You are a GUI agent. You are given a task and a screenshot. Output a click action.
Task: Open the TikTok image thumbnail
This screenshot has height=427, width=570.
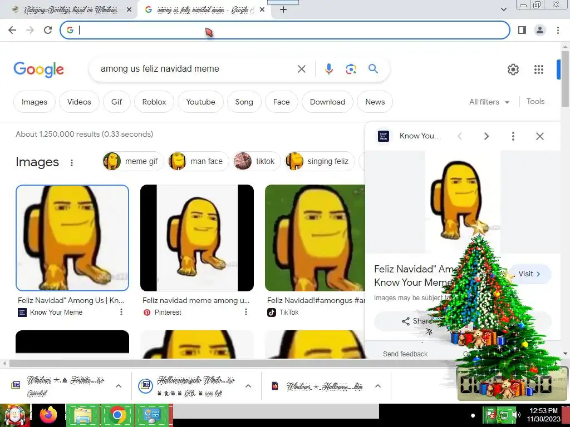click(315, 238)
